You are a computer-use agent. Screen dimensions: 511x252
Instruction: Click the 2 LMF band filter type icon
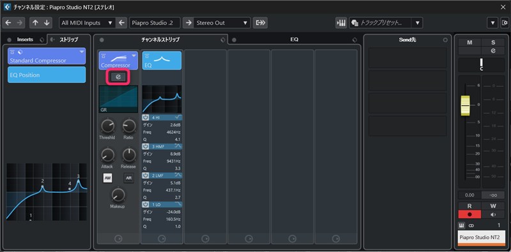[x=178, y=175]
